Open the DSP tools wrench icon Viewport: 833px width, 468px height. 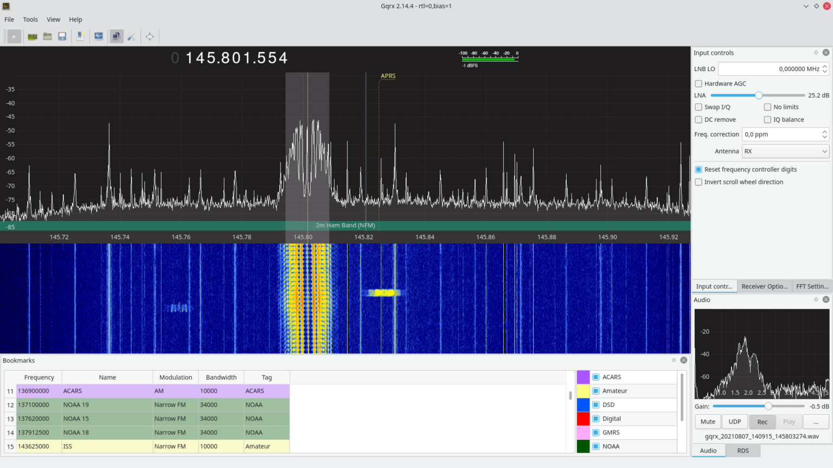click(132, 36)
